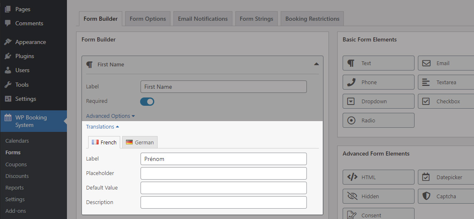The image size is (474, 219).
Task: Collapse the Translations section
Action: [102, 127]
